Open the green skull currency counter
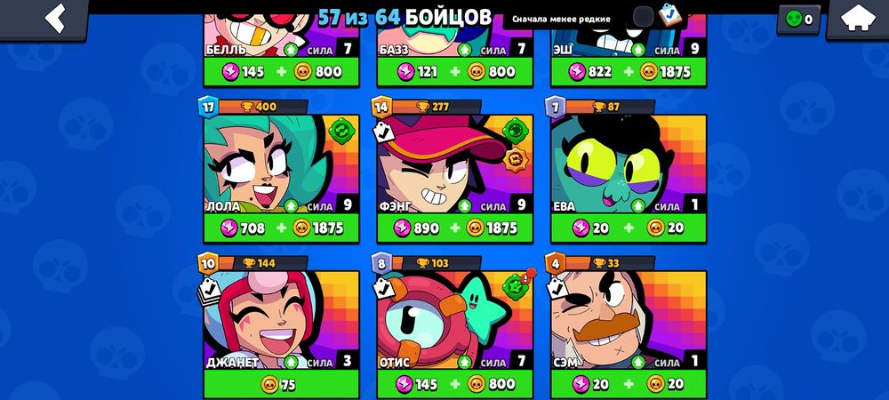 coord(798,20)
